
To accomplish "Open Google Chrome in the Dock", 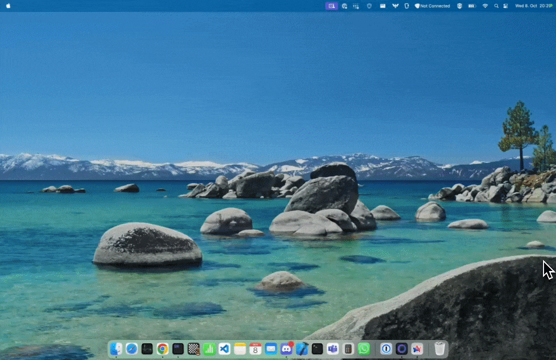I will pyautogui.click(x=162, y=348).
